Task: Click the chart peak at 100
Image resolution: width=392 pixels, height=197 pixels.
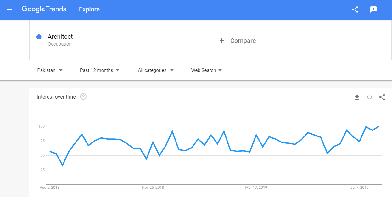Action: tap(378, 126)
